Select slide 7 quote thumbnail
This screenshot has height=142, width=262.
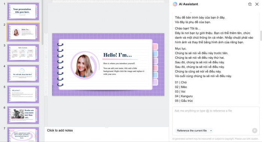[x=23, y=134]
